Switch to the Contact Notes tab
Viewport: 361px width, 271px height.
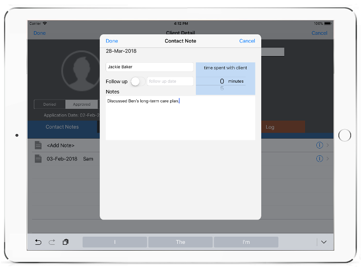tap(62, 127)
